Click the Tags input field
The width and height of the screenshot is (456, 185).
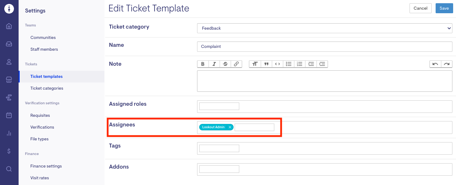coord(219,148)
